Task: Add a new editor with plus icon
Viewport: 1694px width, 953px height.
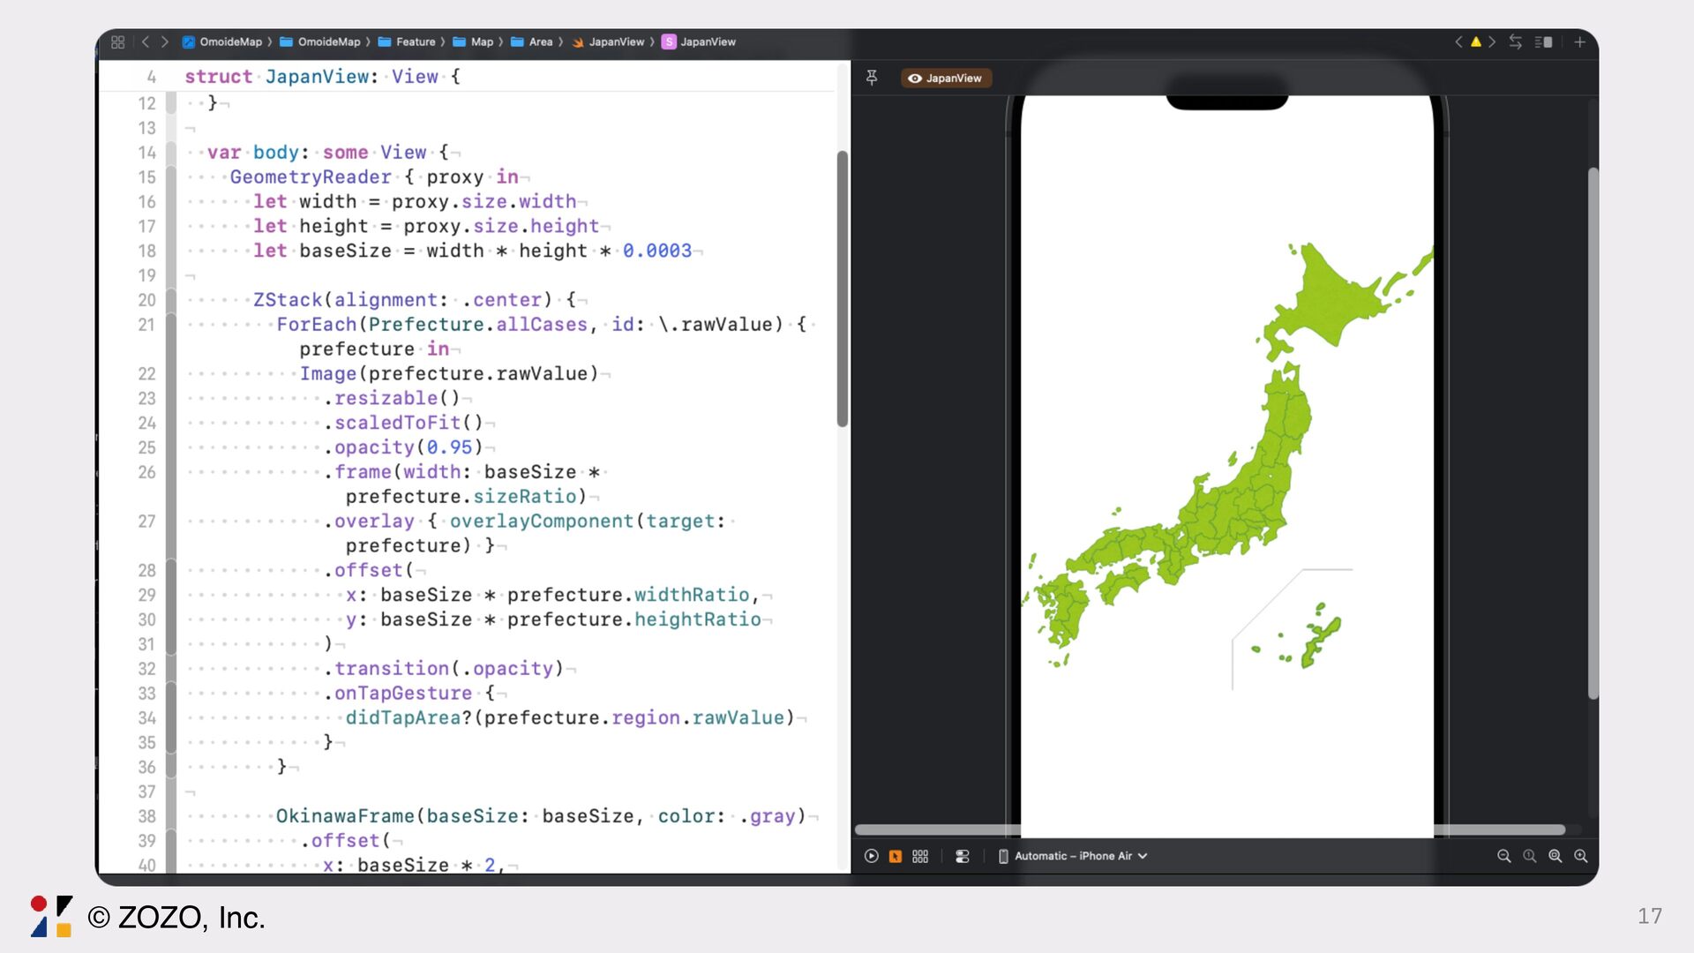Action: 1579,41
